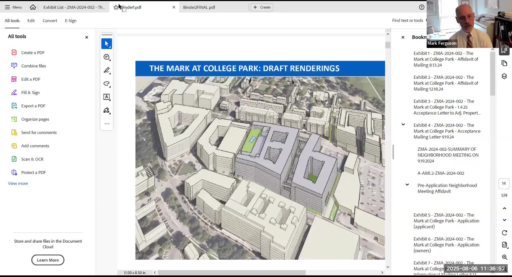Click the horizontal scrollbar right arrow

[x=382, y=272]
